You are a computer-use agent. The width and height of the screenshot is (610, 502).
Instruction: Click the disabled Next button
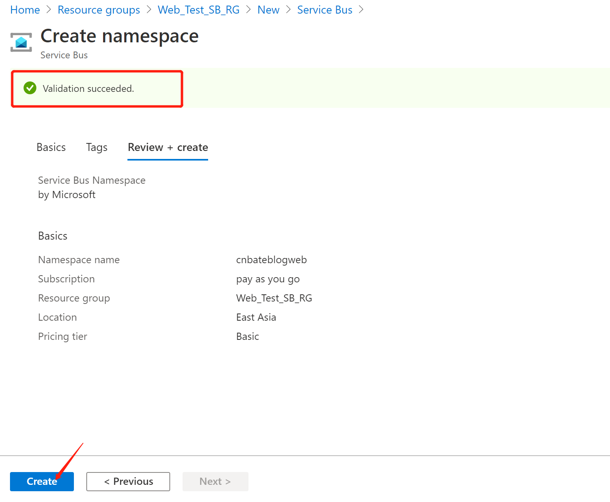(x=215, y=482)
